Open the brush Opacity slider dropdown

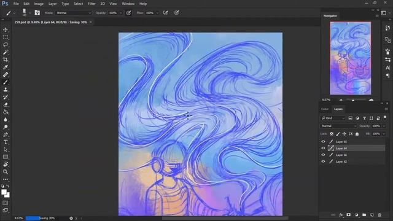coord(120,13)
